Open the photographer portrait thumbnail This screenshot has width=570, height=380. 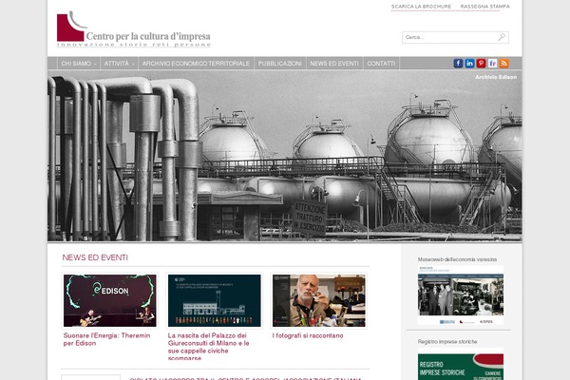coord(319,300)
